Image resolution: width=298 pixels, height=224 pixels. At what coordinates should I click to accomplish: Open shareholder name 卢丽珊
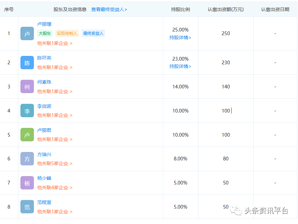pos(44,24)
